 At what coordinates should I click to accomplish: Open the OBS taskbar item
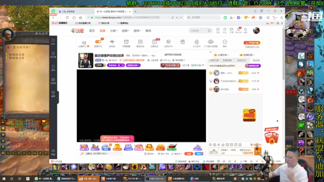tap(156, 179)
